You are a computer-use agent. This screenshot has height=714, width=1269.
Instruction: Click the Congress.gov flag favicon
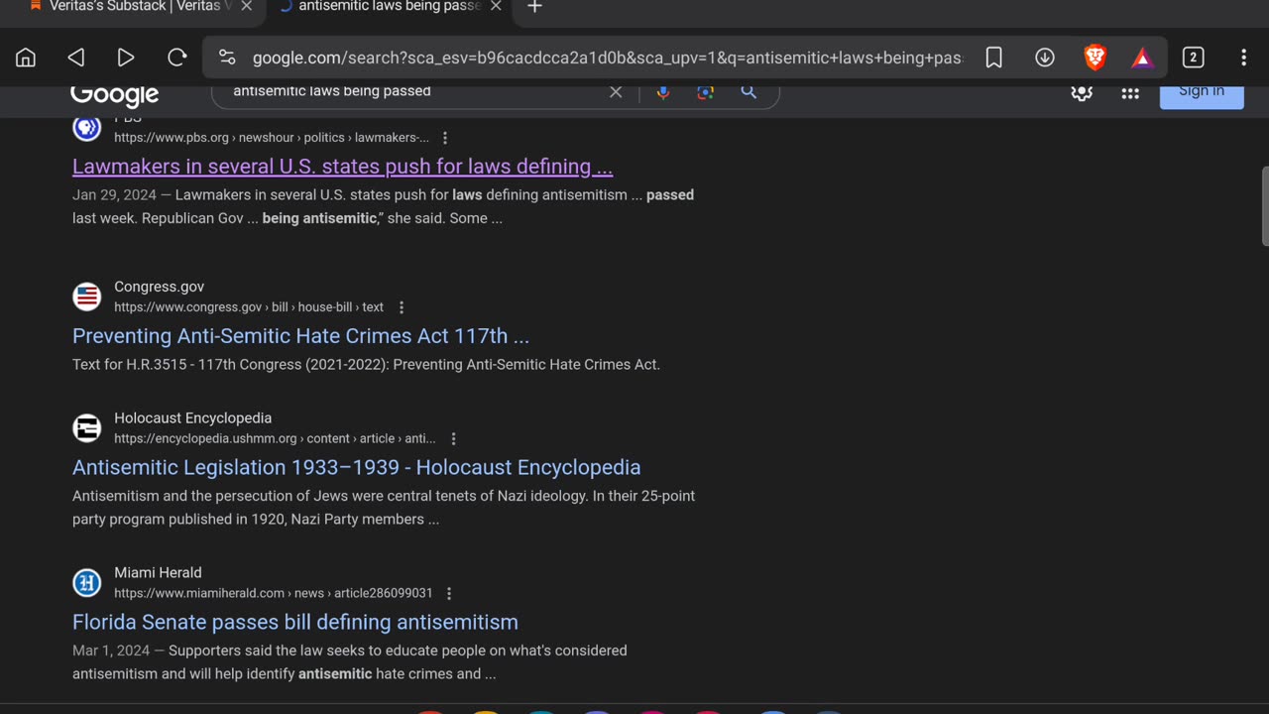pos(87,297)
